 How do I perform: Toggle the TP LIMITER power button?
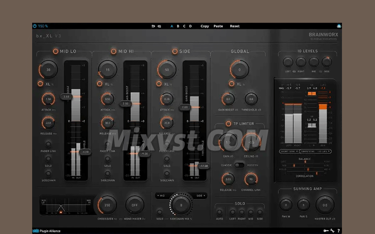pyautogui.click(x=229, y=123)
